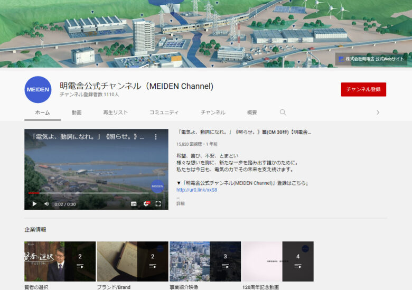Click the ブランド/Brand playlist title

[114, 287]
